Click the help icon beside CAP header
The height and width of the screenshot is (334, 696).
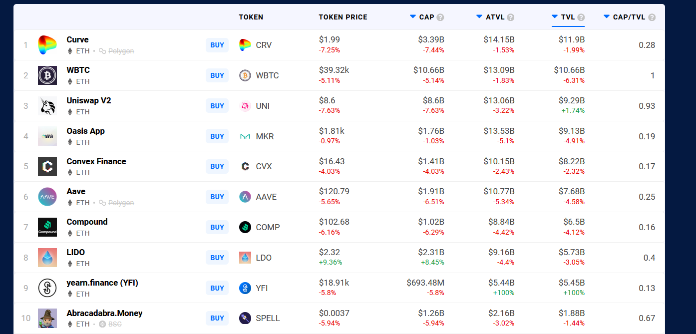[x=440, y=17]
